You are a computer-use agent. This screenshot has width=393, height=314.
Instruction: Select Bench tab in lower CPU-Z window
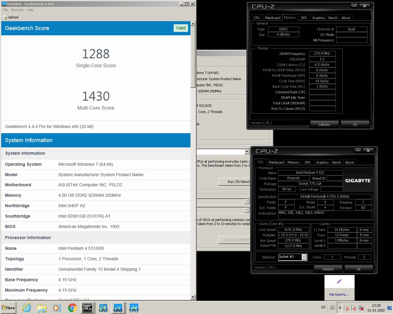tap(337, 162)
